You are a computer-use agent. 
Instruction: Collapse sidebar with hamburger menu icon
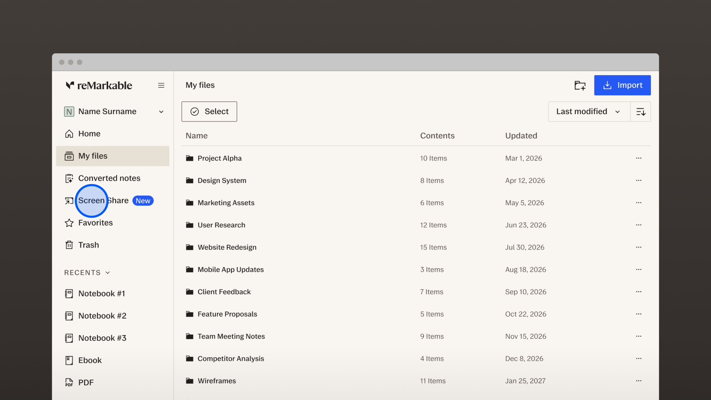click(x=161, y=85)
